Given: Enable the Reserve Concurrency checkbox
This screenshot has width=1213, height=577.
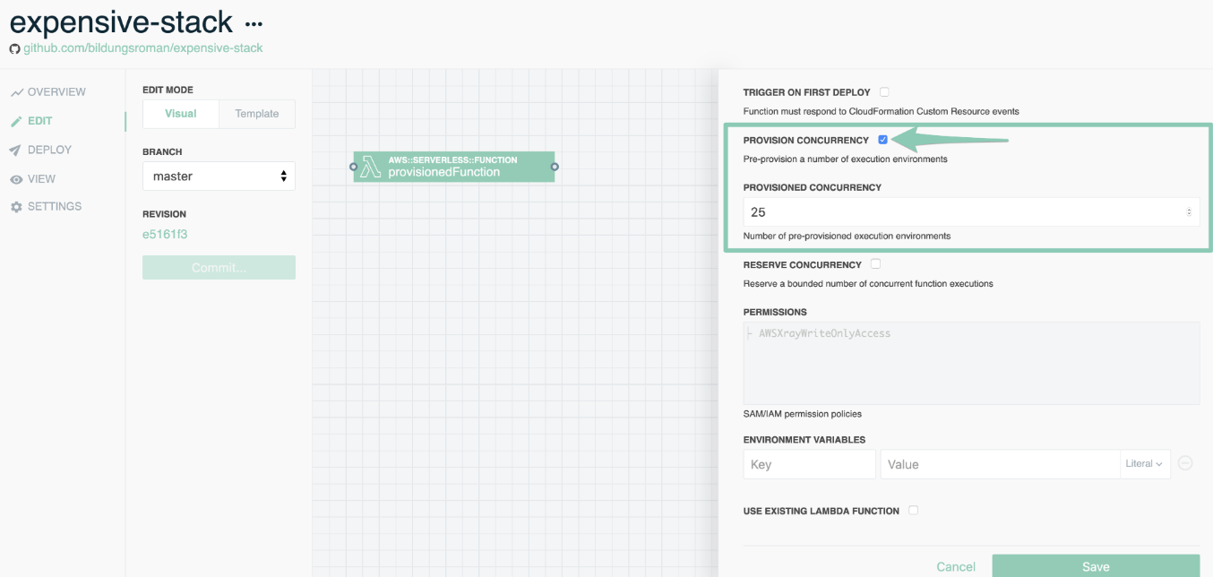Looking at the screenshot, I should (x=875, y=264).
